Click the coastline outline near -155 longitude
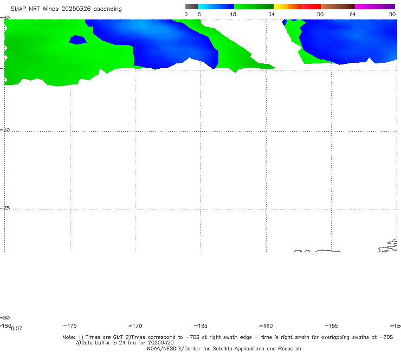This screenshot has width=401, height=352. pyautogui.click(x=327, y=251)
